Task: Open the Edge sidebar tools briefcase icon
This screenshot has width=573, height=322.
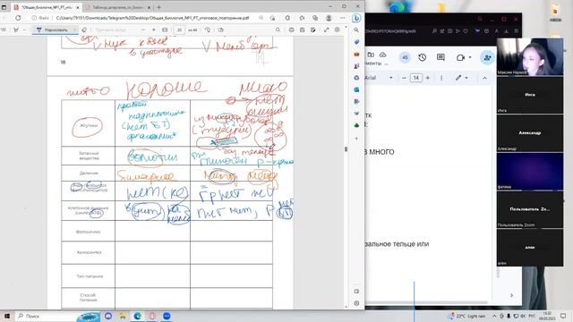Action: pos(356,54)
